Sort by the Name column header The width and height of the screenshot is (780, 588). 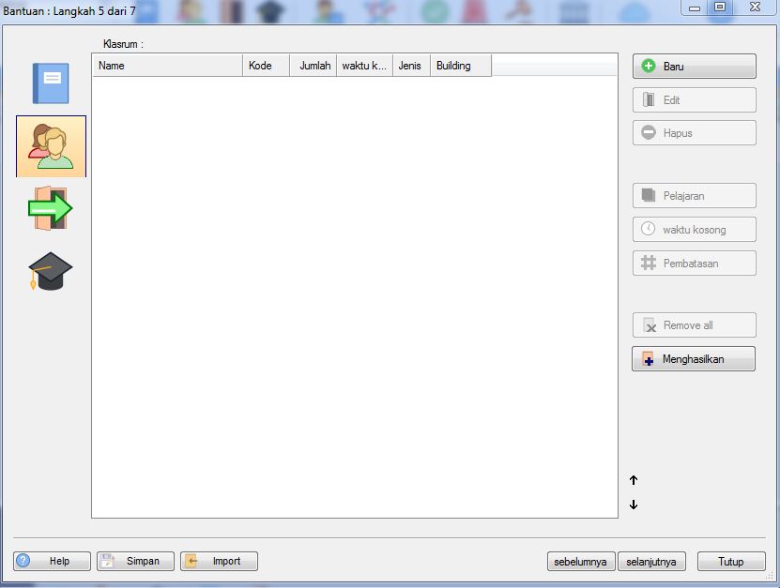point(167,66)
